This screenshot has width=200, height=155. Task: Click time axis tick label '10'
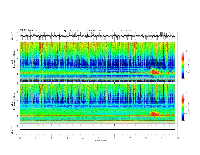coord(178,138)
